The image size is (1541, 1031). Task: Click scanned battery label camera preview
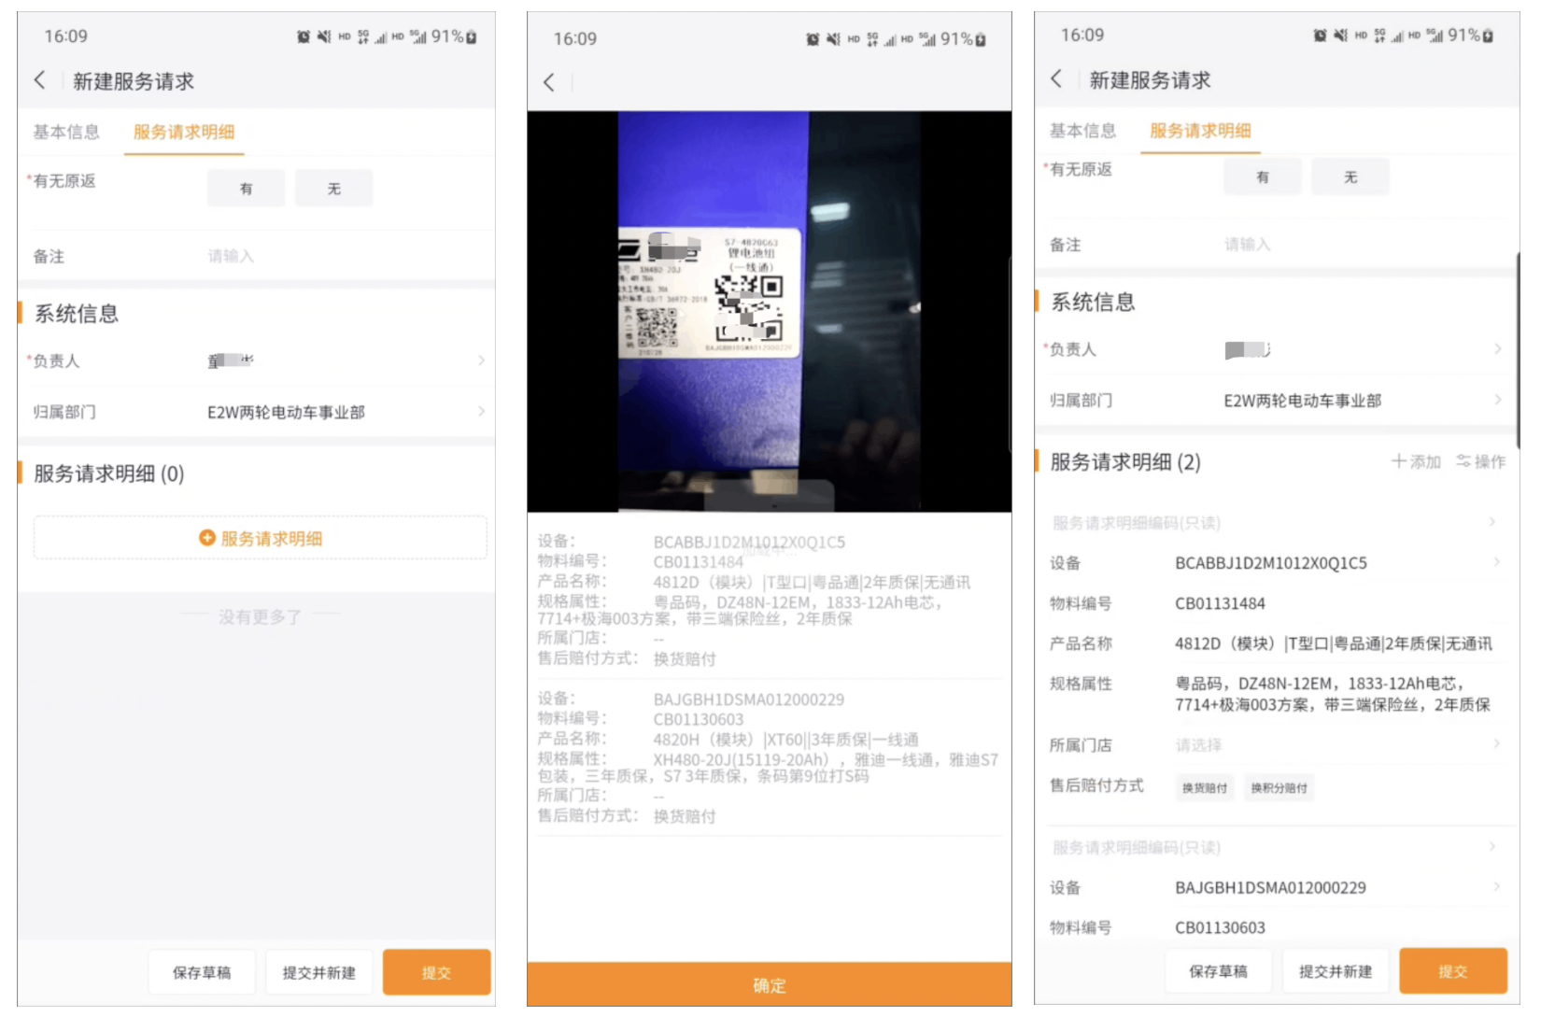click(770, 312)
